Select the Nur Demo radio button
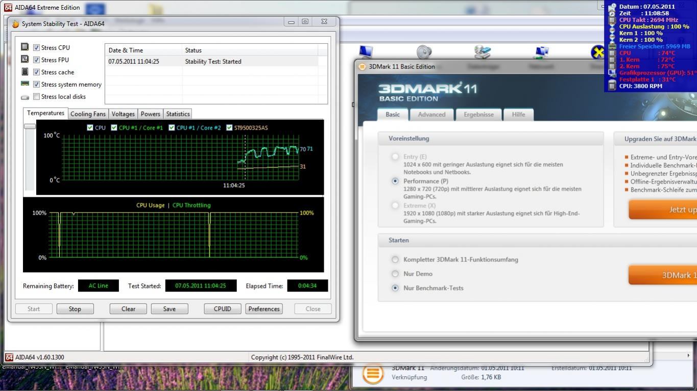The width and height of the screenshot is (697, 391). [x=395, y=274]
